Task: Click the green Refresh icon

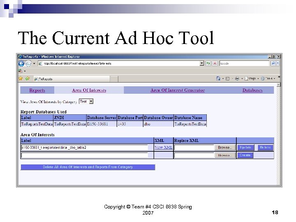Action: point(208,63)
